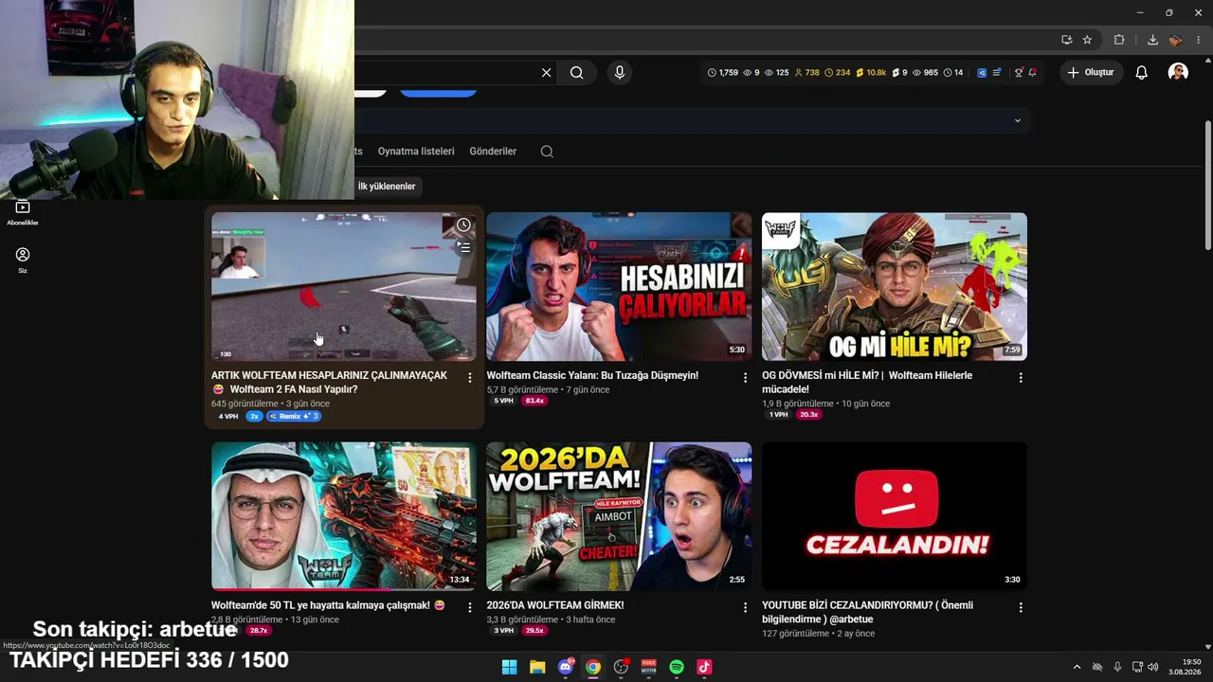Open Abonelikler in the sidebar

pos(23,212)
